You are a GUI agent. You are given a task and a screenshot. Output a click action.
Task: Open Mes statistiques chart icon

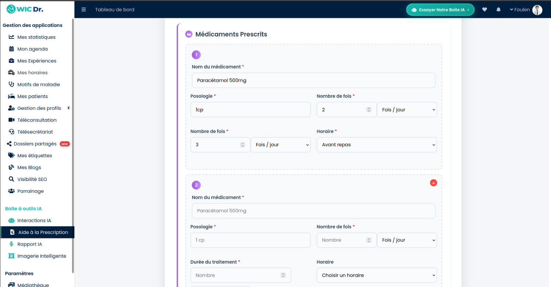[x=11, y=37]
